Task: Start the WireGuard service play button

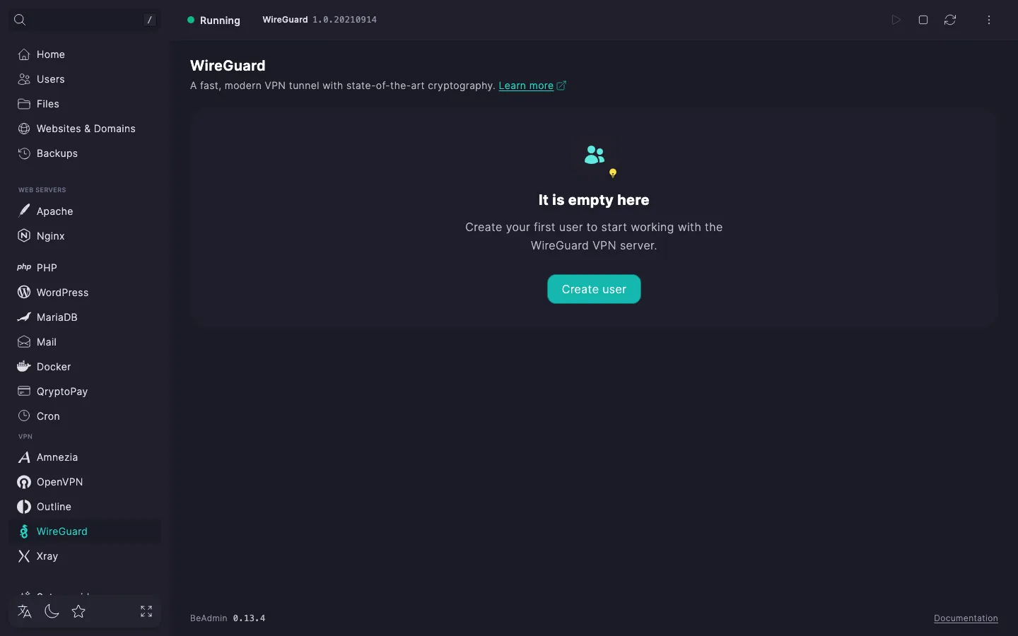Action: pyautogui.click(x=896, y=20)
